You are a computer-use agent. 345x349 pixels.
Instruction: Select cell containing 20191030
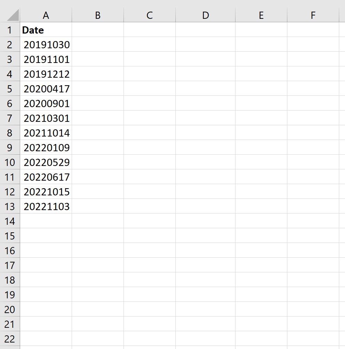pyautogui.click(x=46, y=44)
